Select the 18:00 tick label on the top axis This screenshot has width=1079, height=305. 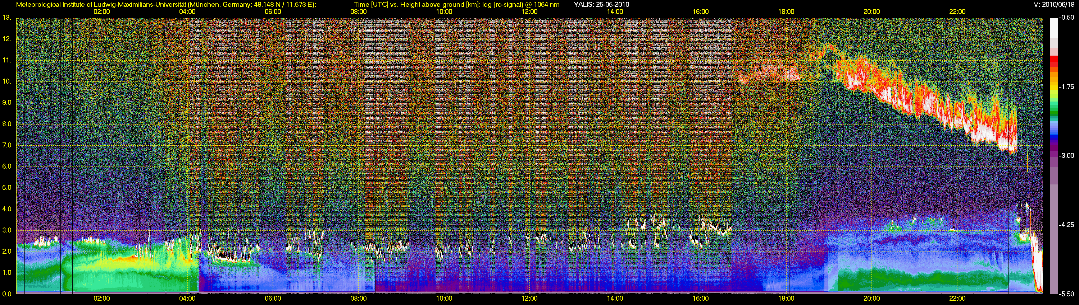tap(786, 12)
